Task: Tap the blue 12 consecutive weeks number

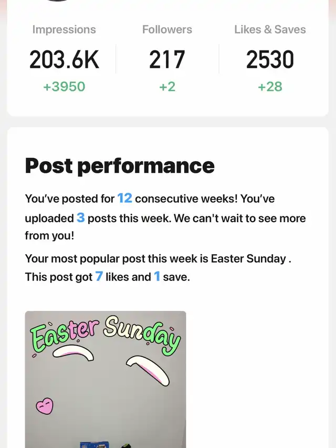Action: click(125, 198)
